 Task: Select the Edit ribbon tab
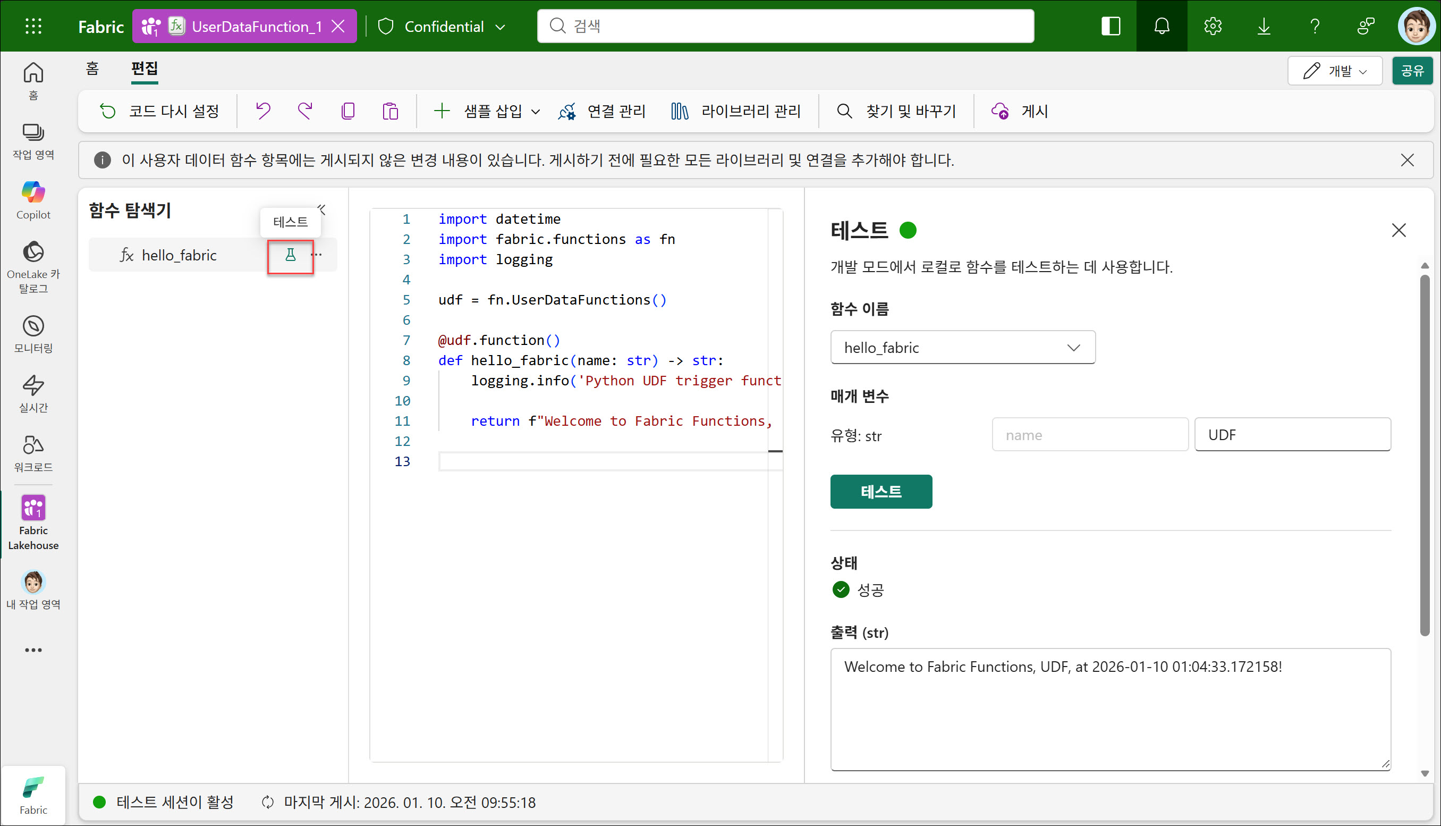point(144,69)
